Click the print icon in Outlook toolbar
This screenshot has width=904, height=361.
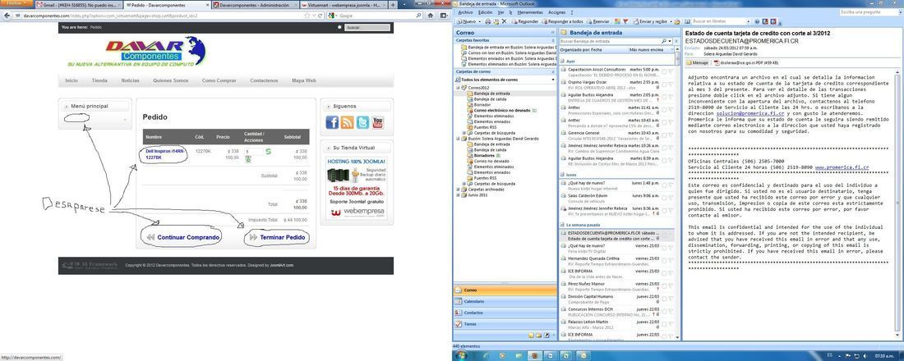click(487, 21)
